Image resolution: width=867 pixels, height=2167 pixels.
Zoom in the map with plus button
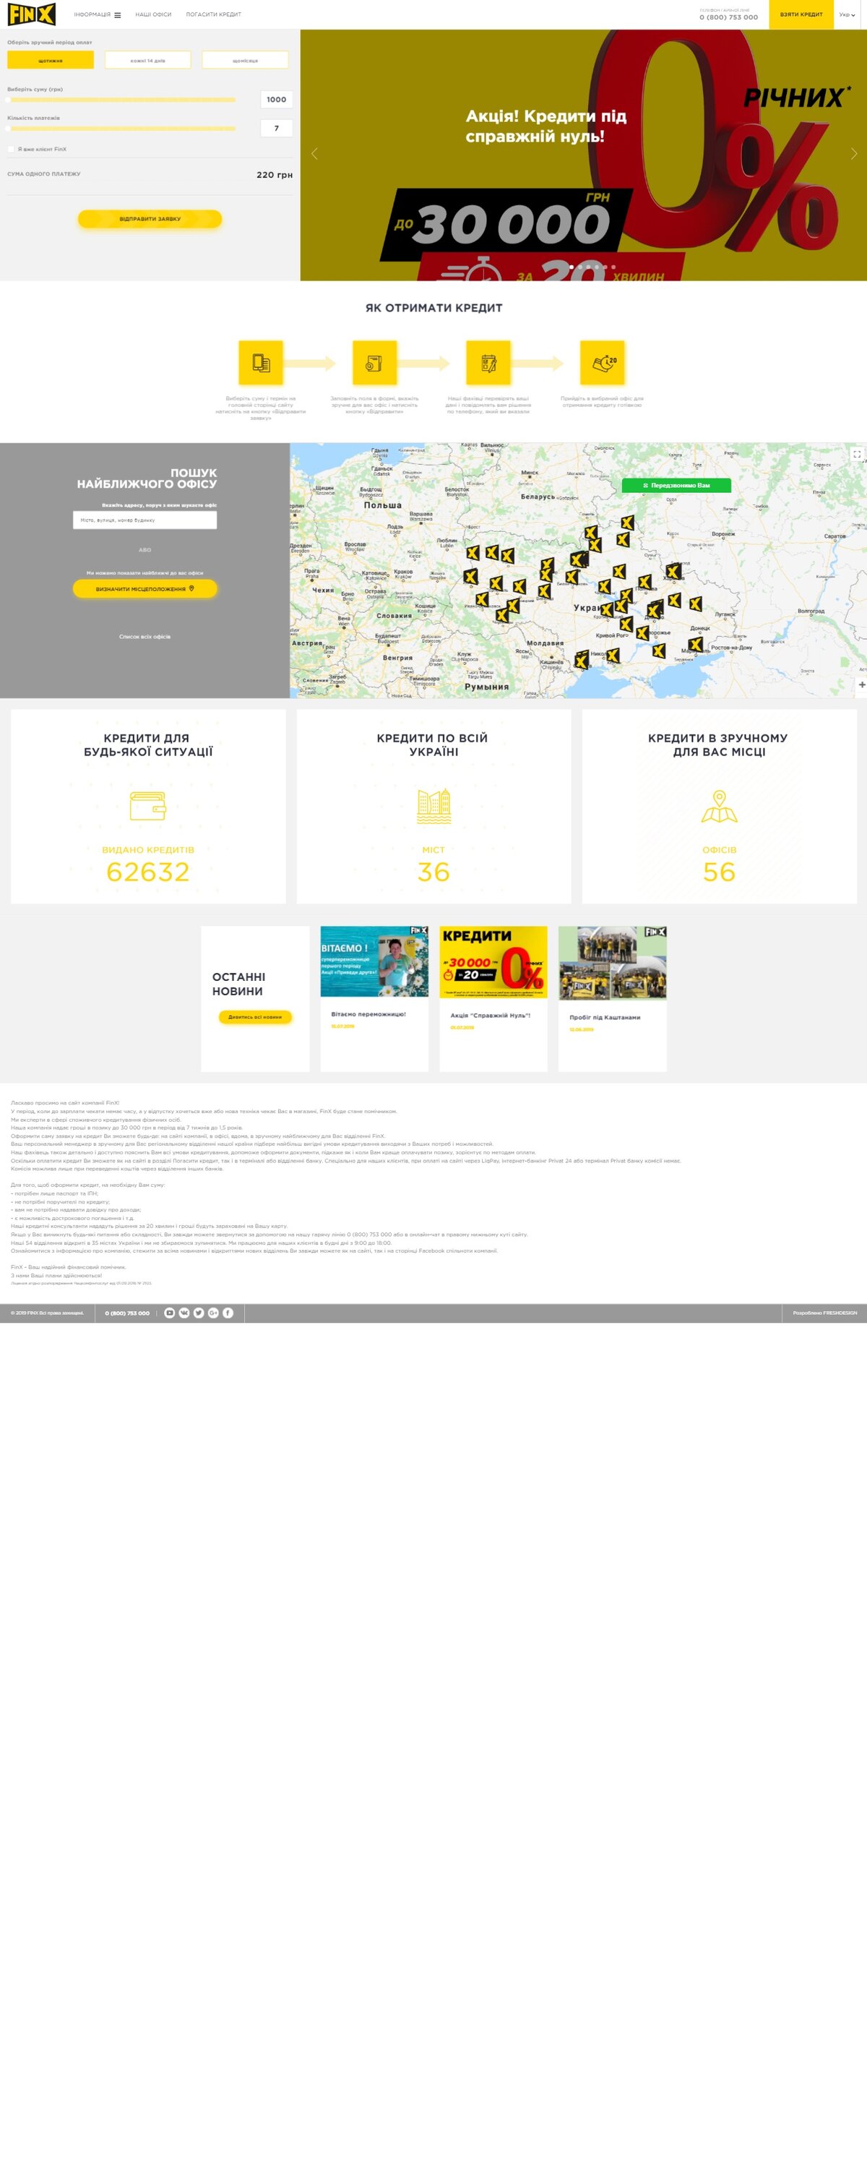861,685
